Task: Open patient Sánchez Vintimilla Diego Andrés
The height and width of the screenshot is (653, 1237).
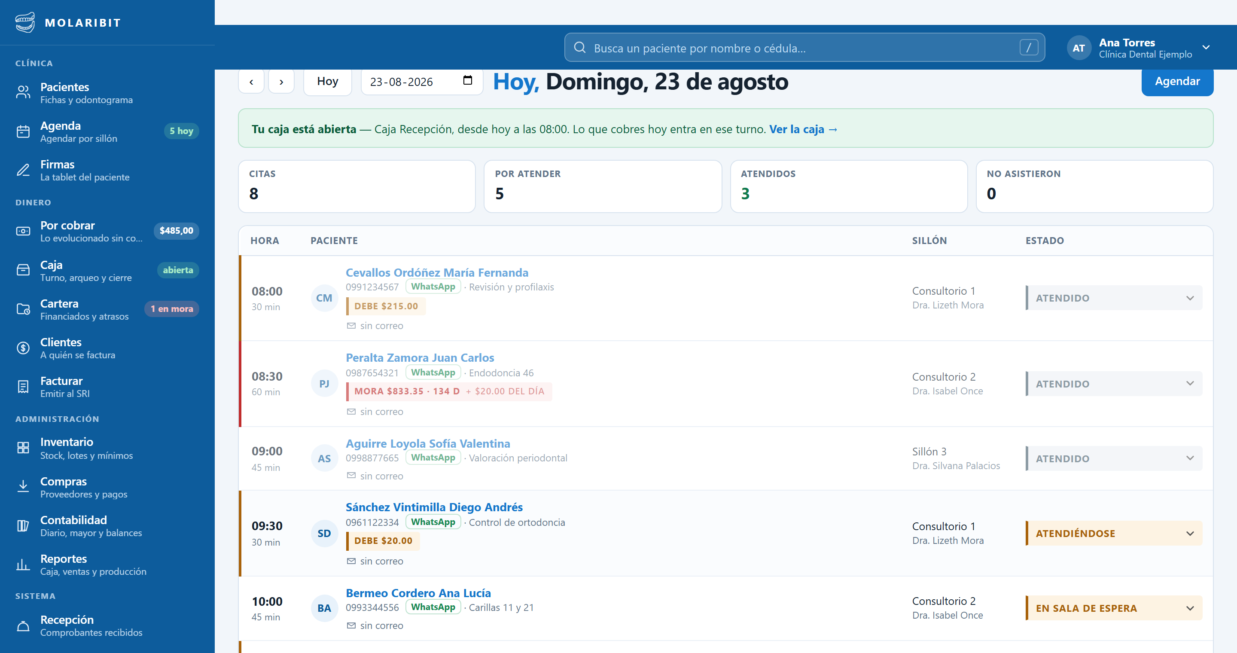Action: point(434,507)
